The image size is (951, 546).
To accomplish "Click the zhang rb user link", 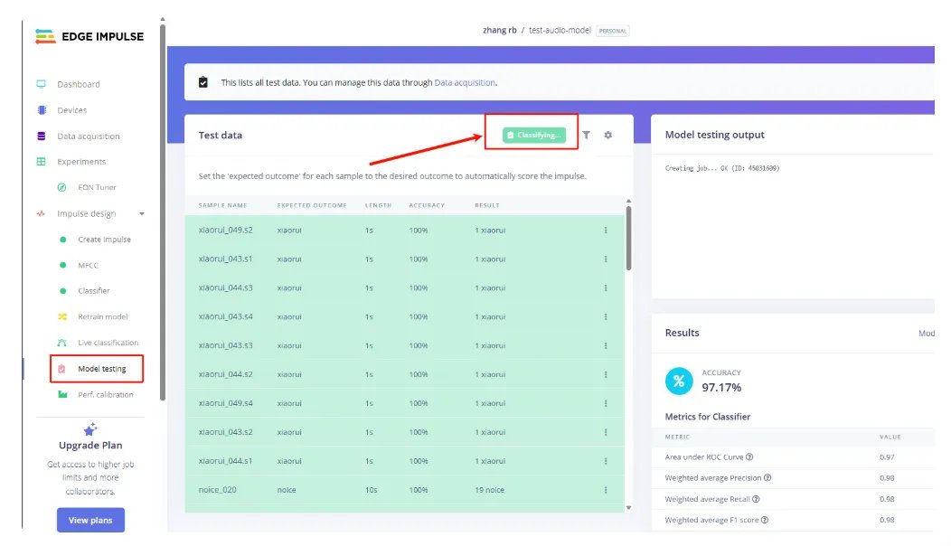I will (499, 30).
